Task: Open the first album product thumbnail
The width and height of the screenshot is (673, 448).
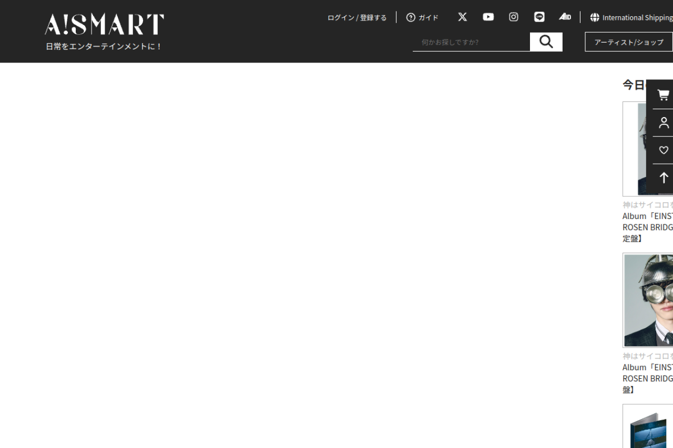Action: pyautogui.click(x=648, y=149)
